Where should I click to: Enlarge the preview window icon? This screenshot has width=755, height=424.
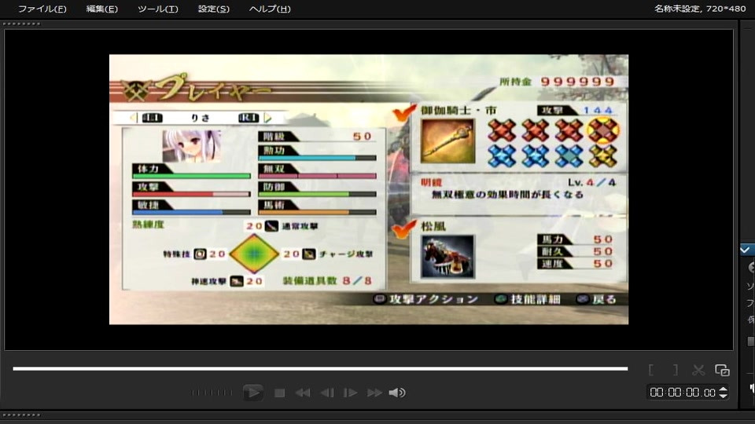click(722, 370)
